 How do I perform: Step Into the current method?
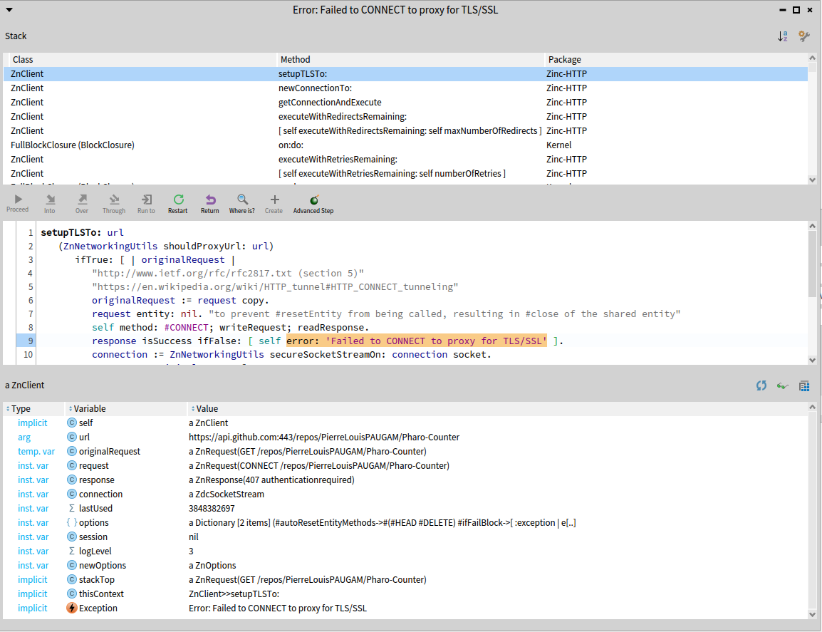50,204
